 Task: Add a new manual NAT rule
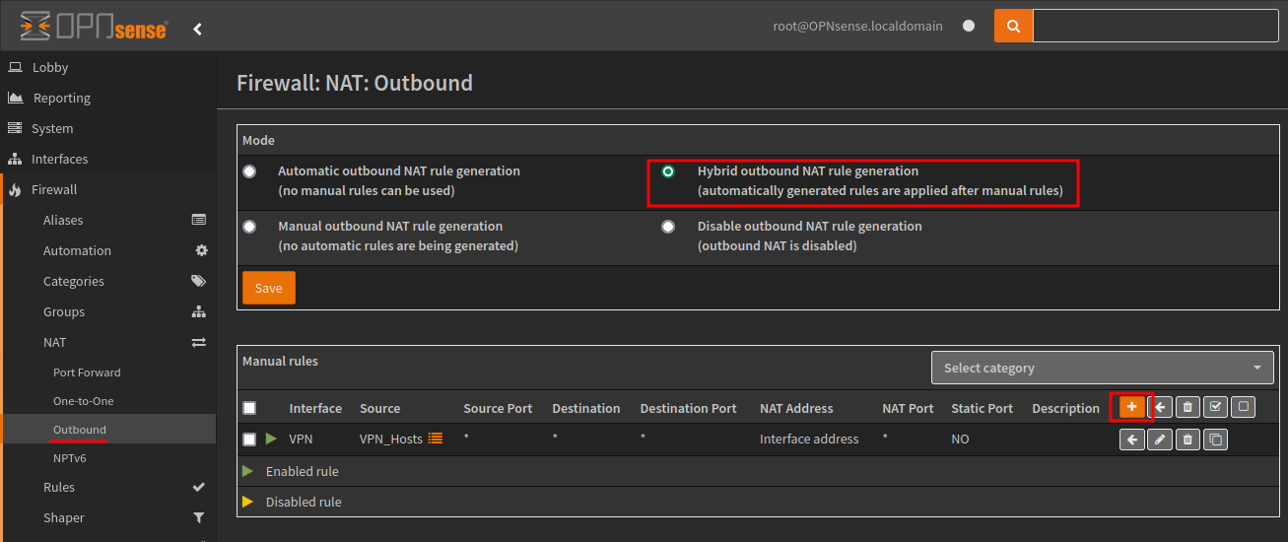pos(1131,407)
